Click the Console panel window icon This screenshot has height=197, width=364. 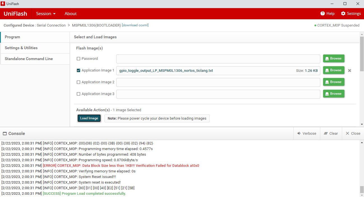point(5,134)
